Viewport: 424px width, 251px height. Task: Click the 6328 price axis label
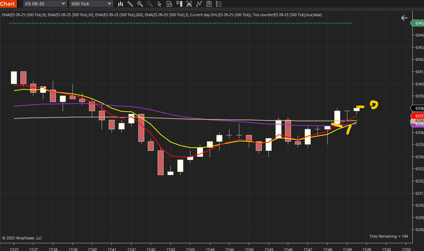coord(419,230)
